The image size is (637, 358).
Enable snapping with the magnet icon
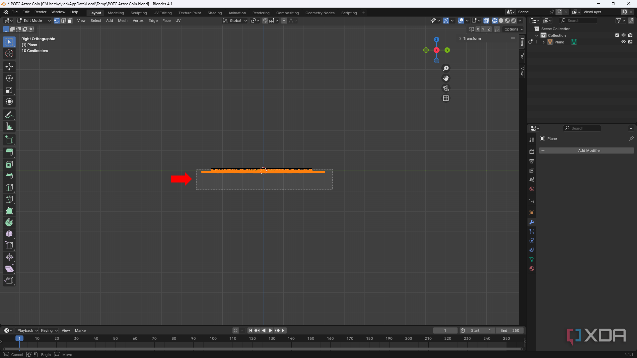(265, 21)
